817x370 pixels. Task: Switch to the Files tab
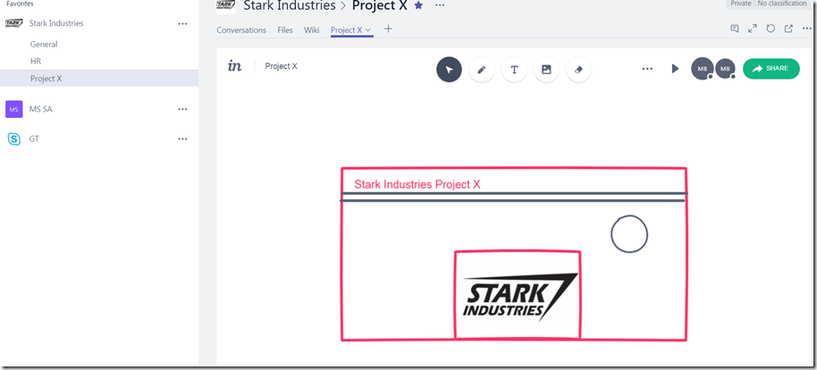click(285, 29)
